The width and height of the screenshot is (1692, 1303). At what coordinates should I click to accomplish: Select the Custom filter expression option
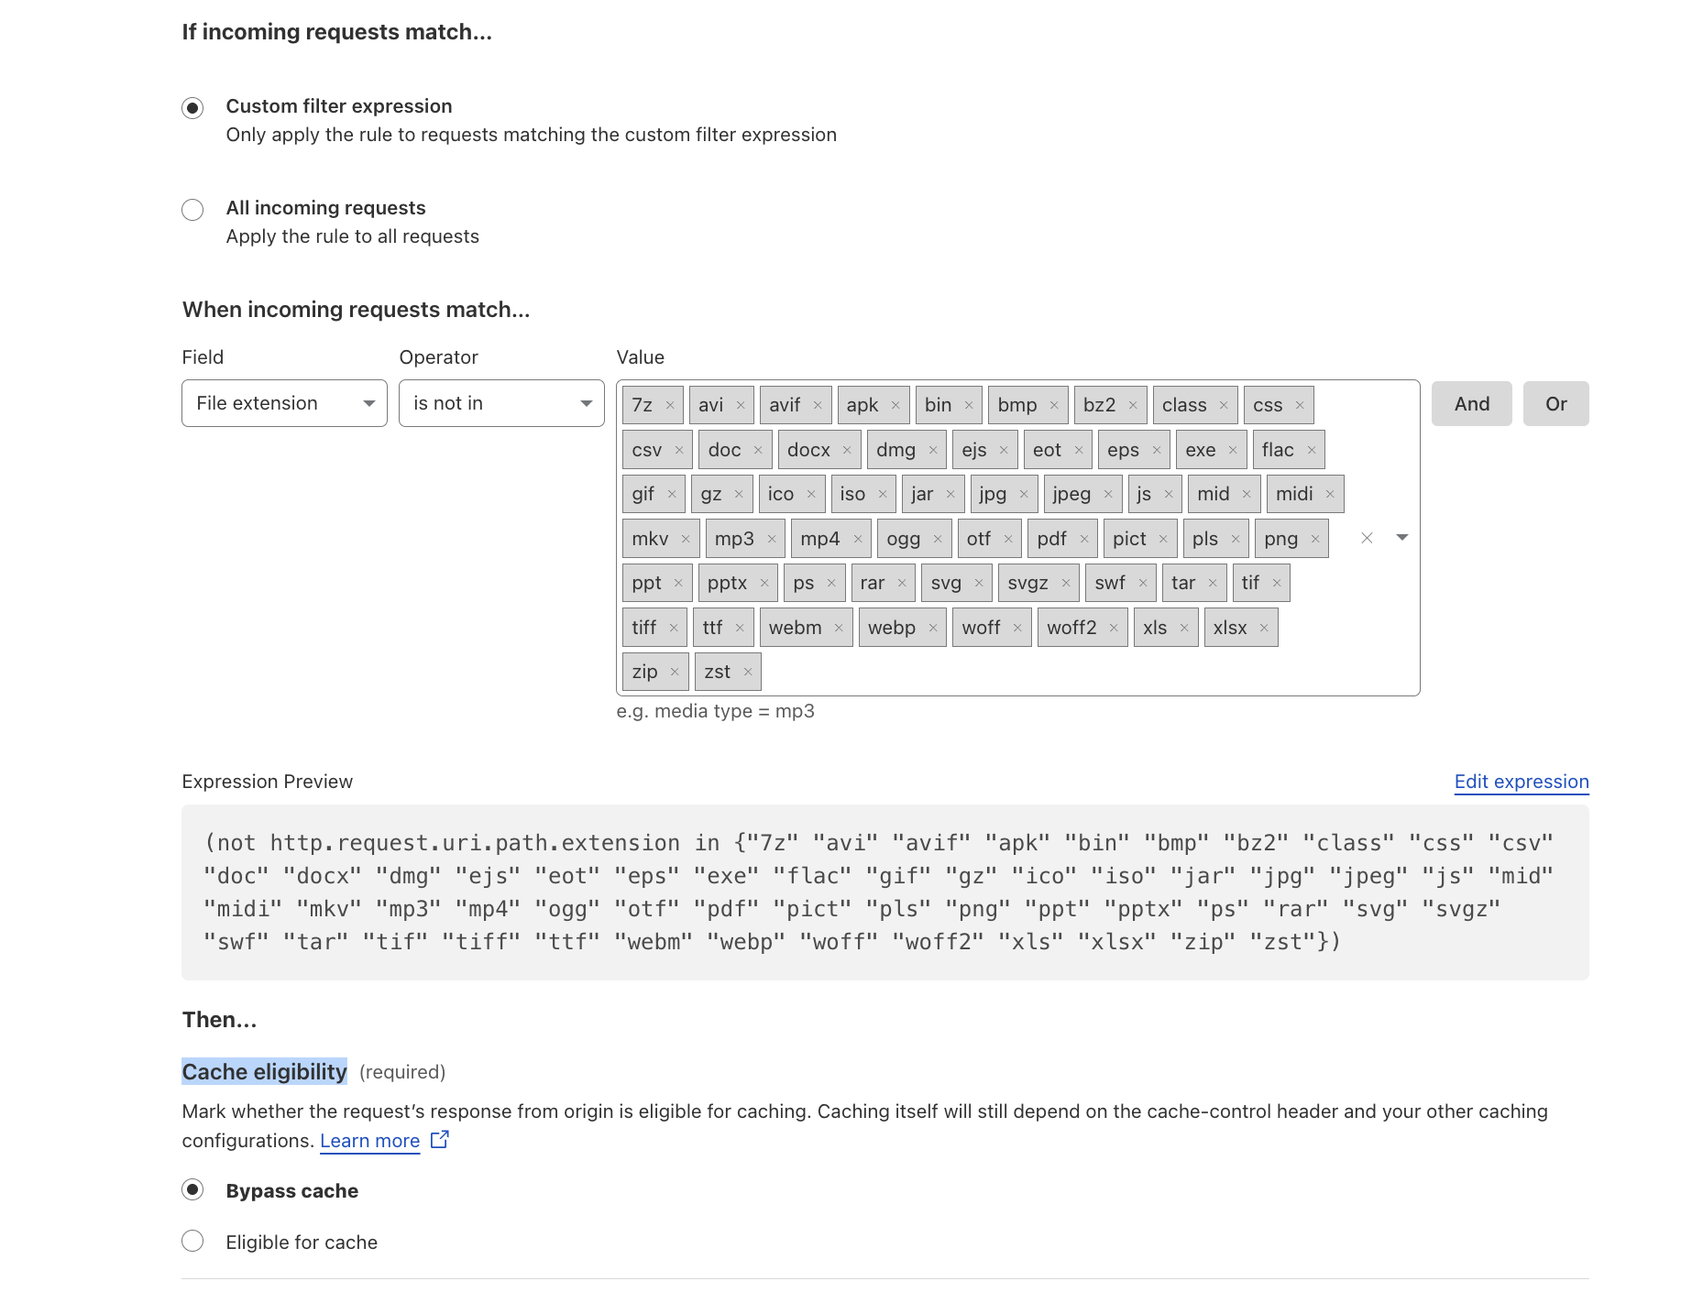coord(192,108)
